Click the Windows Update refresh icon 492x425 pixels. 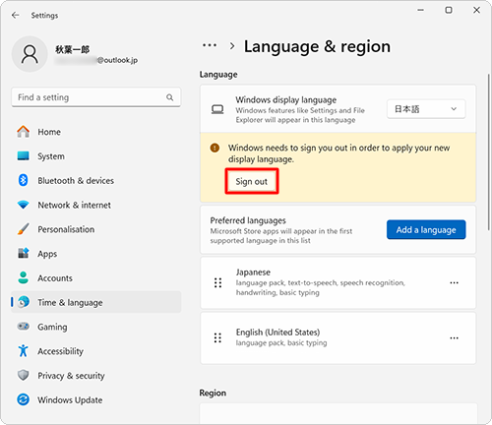point(23,399)
